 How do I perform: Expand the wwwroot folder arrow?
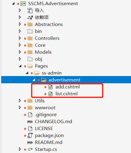coord(20,108)
